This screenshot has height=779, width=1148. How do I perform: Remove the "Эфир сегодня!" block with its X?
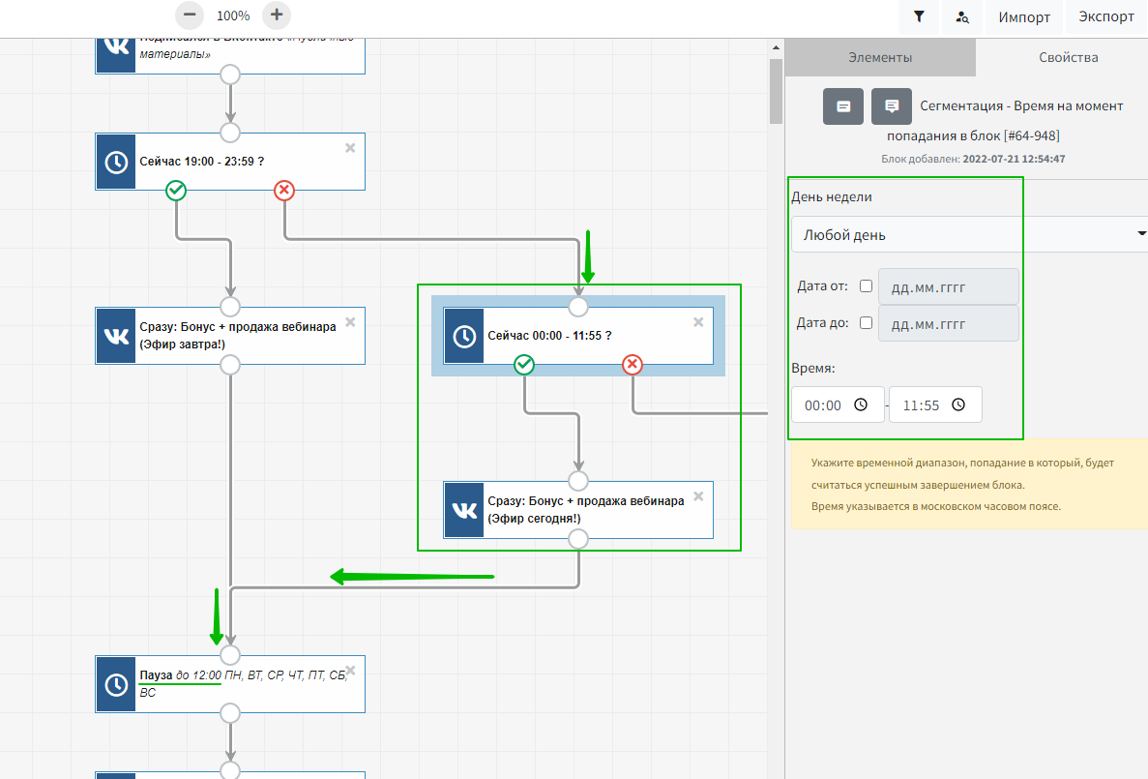698,496
